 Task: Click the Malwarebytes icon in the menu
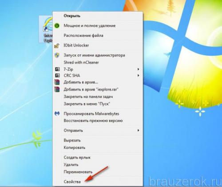tap(57, 114)
